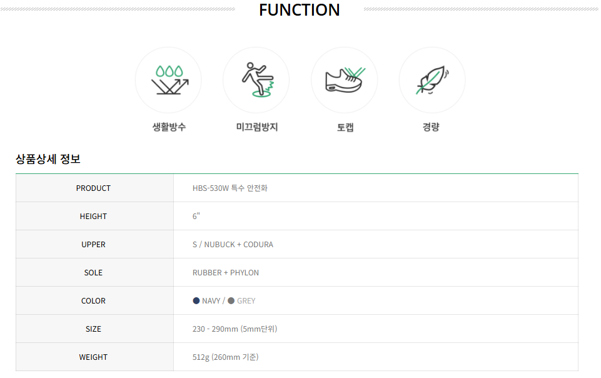Select the NAVY color text
601x378 pixels.
[211, 301]
